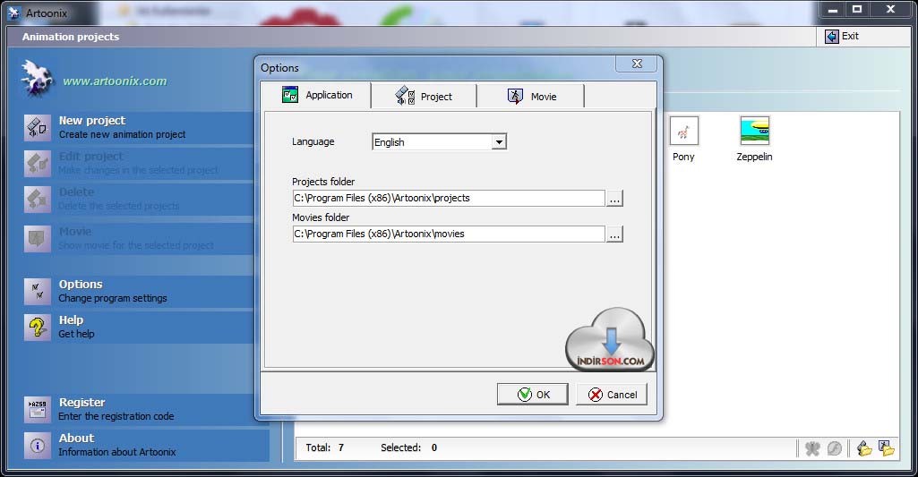Click the Artoonix pegasus logo
This screenshot has width=918, height=477.
click(x=37, y=79)
